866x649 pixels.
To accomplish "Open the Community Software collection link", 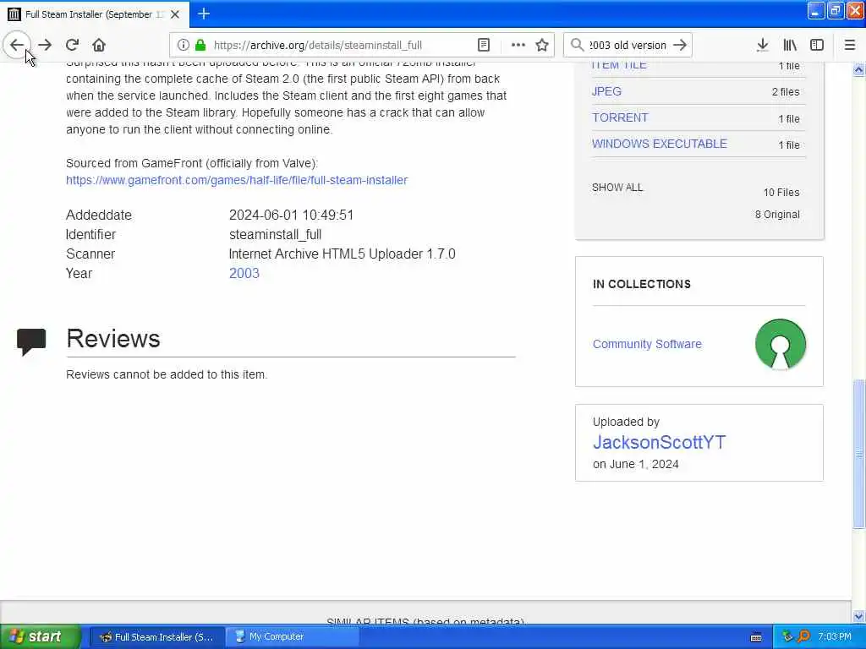I will tap(647, 344).
